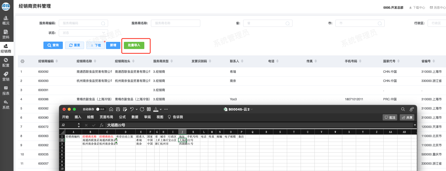Undo last action in Excel toolbar
The height and width of the screenshot is (171, 446).
[132, 109]
